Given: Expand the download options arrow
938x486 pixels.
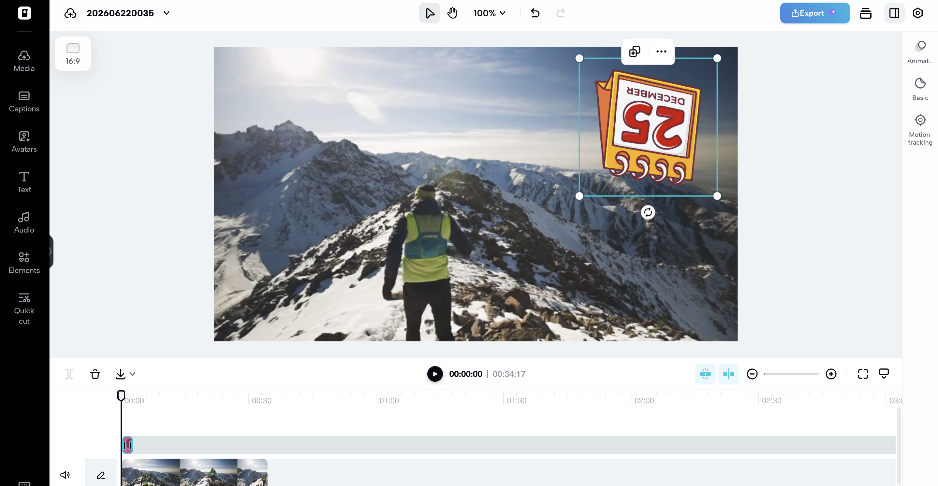Looking at the screenshot, I should [x=132, y=374].
